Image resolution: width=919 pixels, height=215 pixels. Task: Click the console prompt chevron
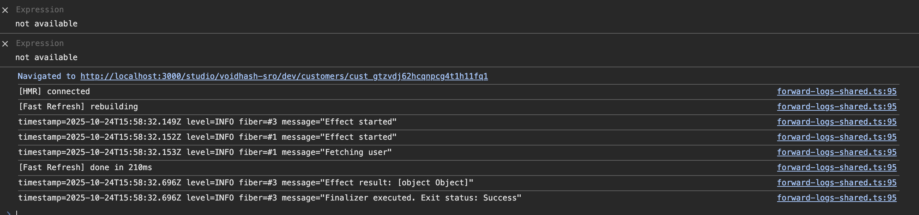pyautogui.click(x=9, y=213)
